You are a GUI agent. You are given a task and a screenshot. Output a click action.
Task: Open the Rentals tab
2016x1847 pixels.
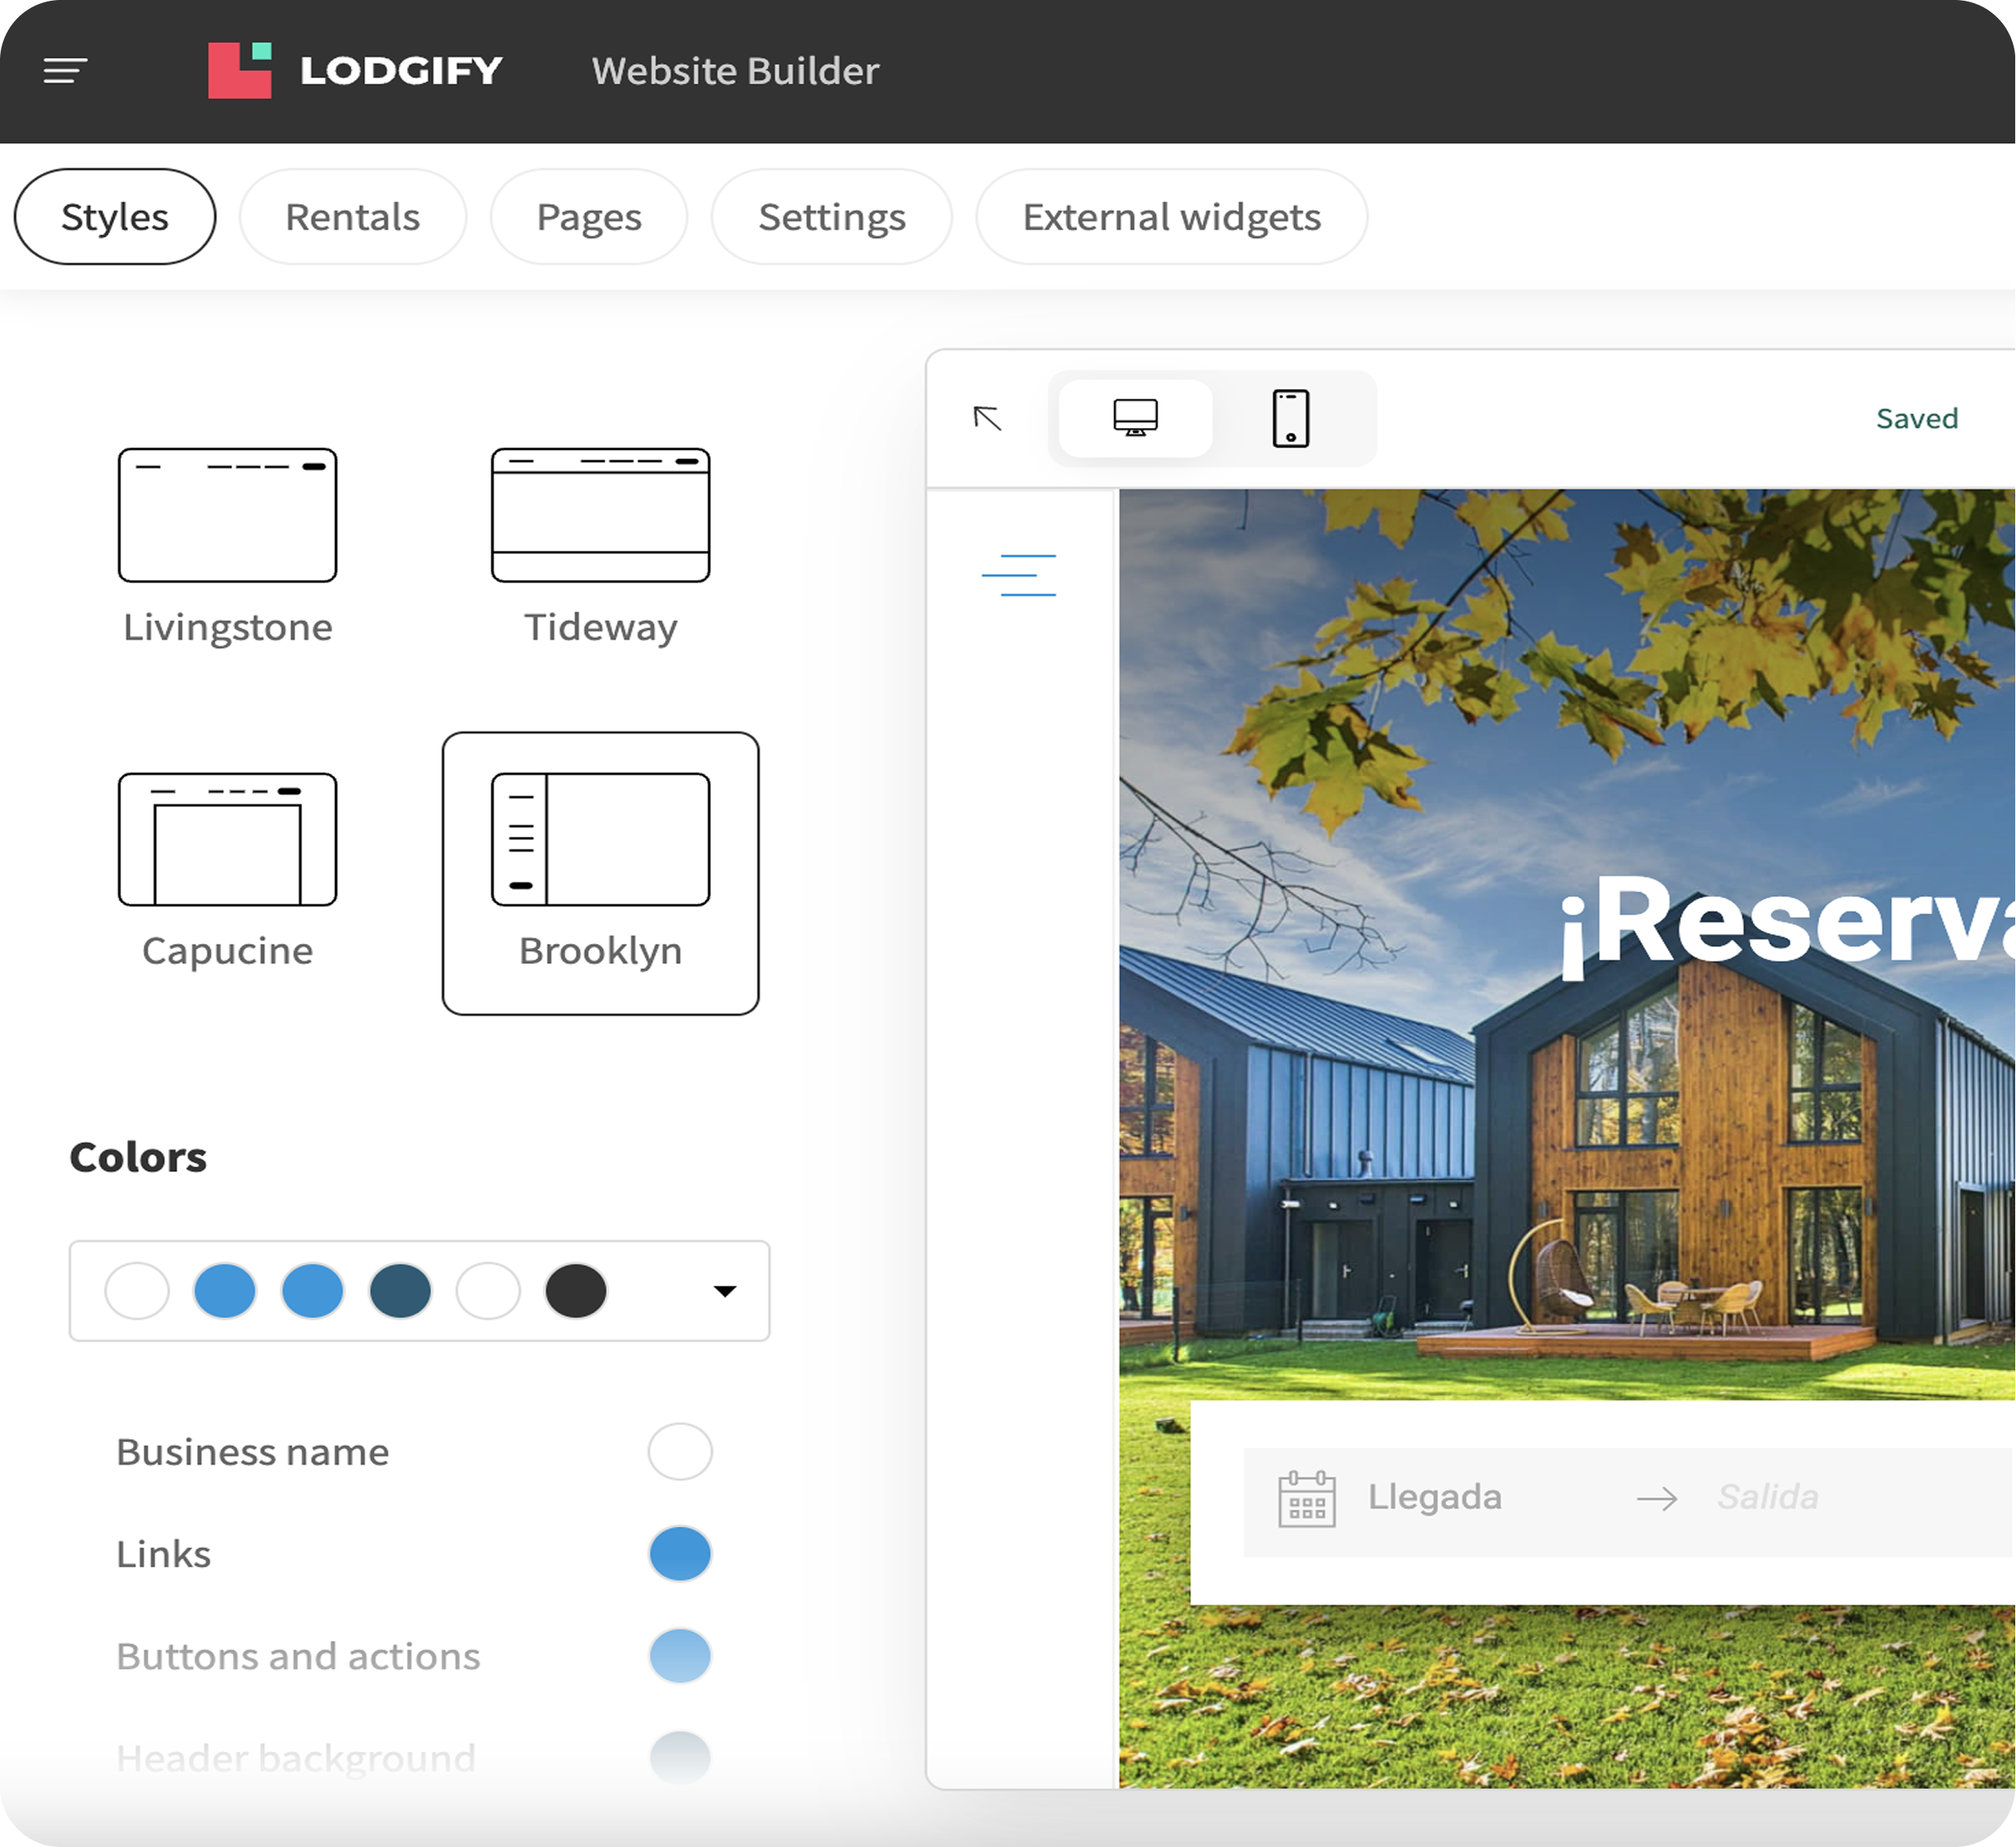pos(352,217)
